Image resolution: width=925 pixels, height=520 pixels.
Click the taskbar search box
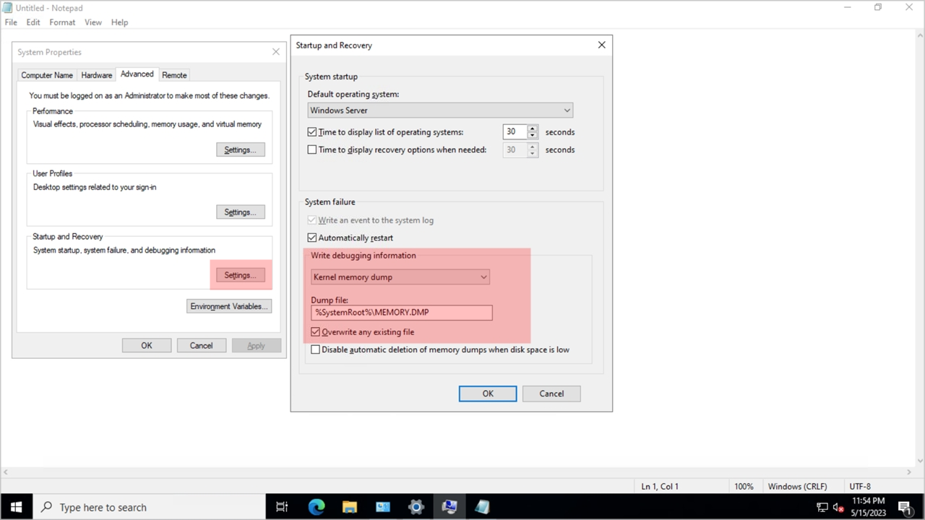coord(149,507)
